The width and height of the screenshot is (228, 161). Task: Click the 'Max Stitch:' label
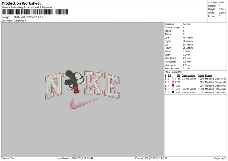pos(171,58)
